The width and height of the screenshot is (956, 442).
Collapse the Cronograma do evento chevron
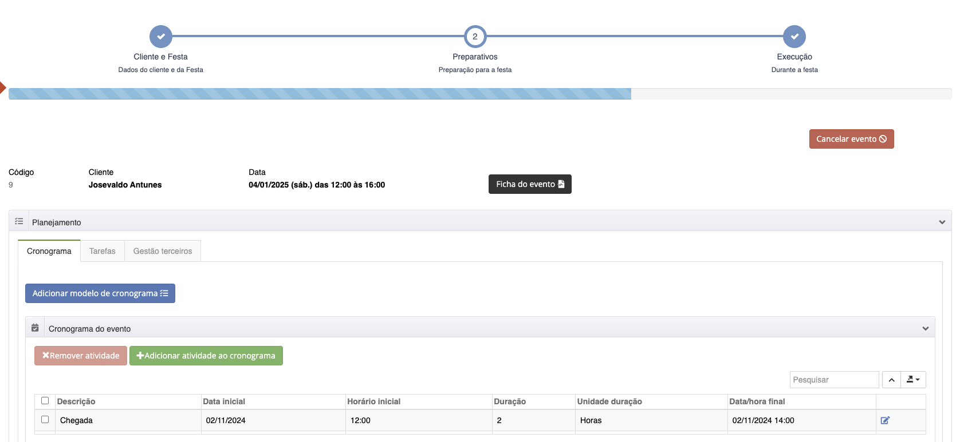point(926,328)
